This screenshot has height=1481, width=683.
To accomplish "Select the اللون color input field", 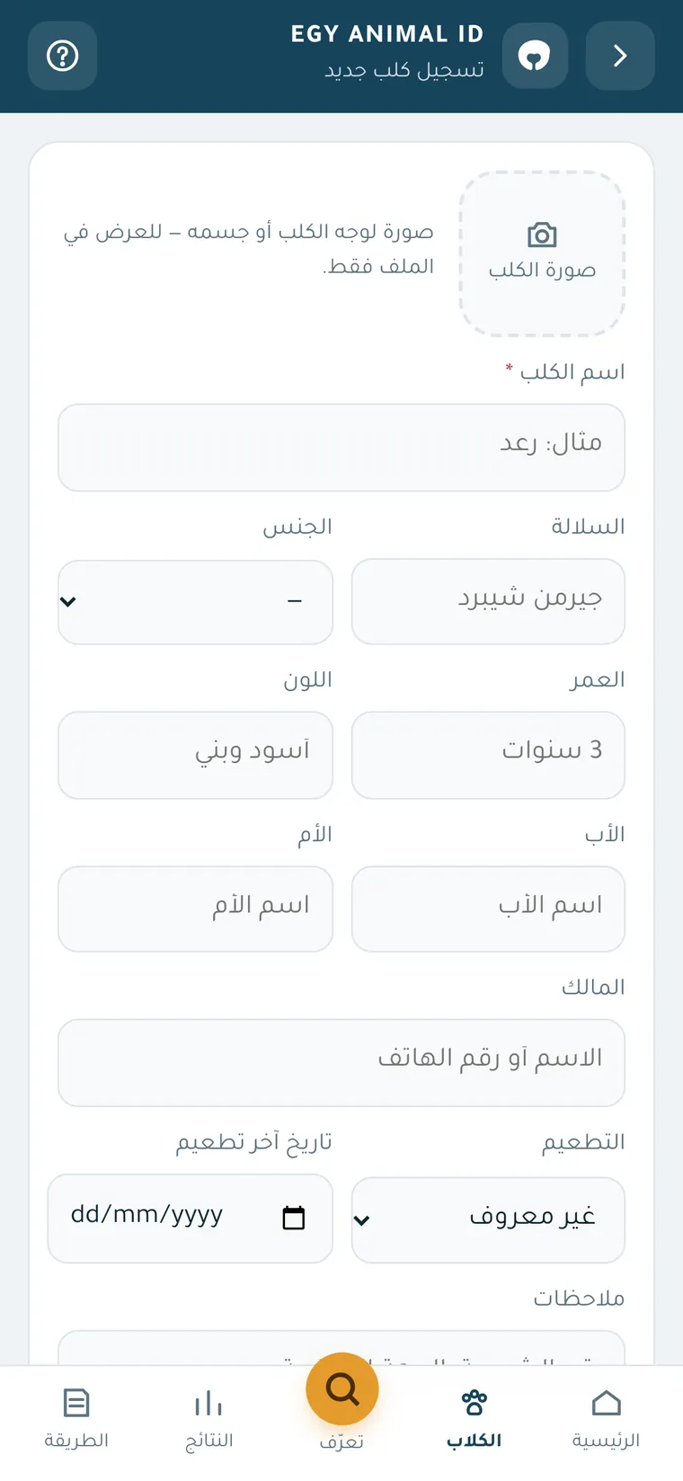I will pos(195,755).
